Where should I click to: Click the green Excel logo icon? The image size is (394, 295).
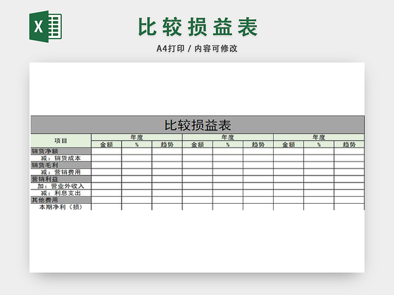pyautogui.click(x=46, y=27)
